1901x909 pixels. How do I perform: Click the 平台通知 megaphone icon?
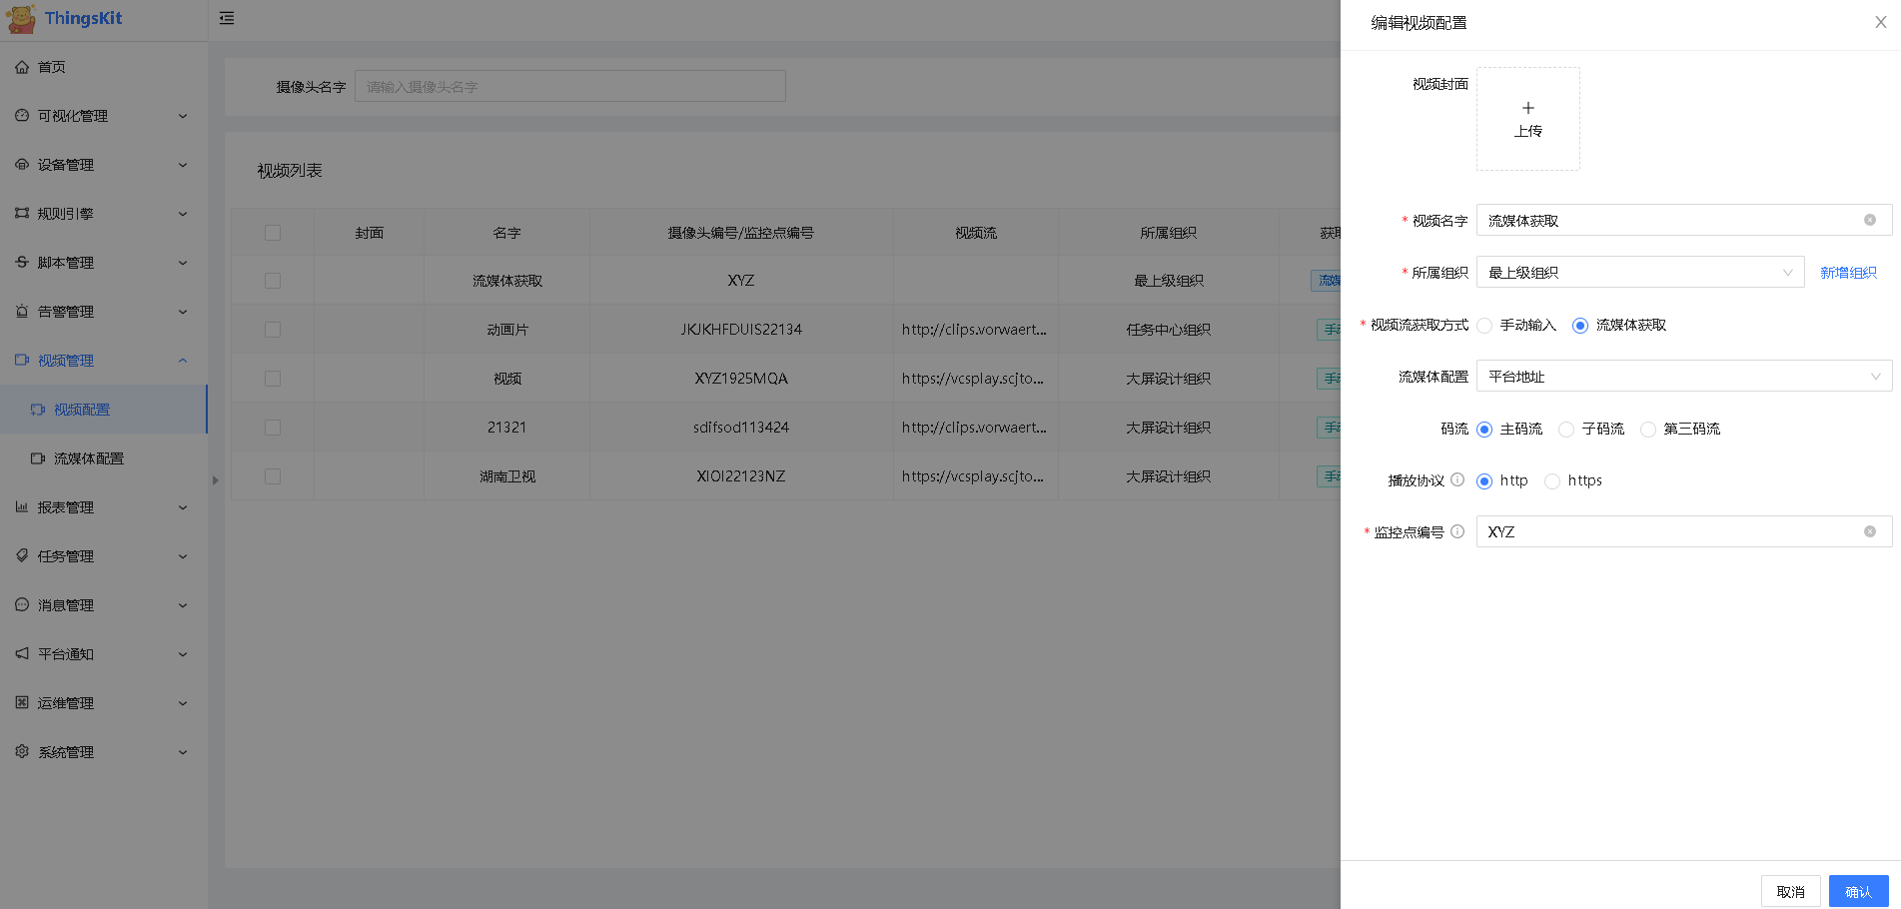coord(22,654)
